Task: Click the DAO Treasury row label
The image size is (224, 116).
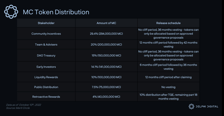Action: coord(46,55)
